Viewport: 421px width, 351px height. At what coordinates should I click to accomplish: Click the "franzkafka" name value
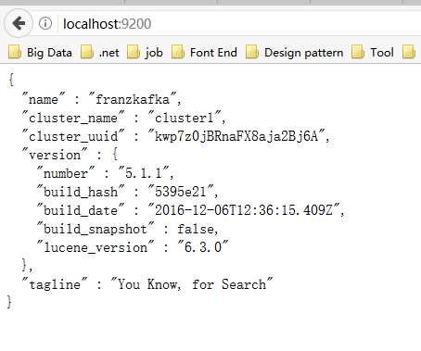[133, 99]
